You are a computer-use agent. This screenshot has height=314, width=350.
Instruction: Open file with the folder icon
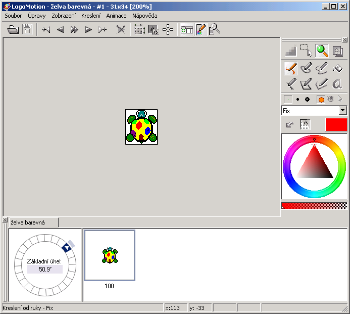pos(13,30)
